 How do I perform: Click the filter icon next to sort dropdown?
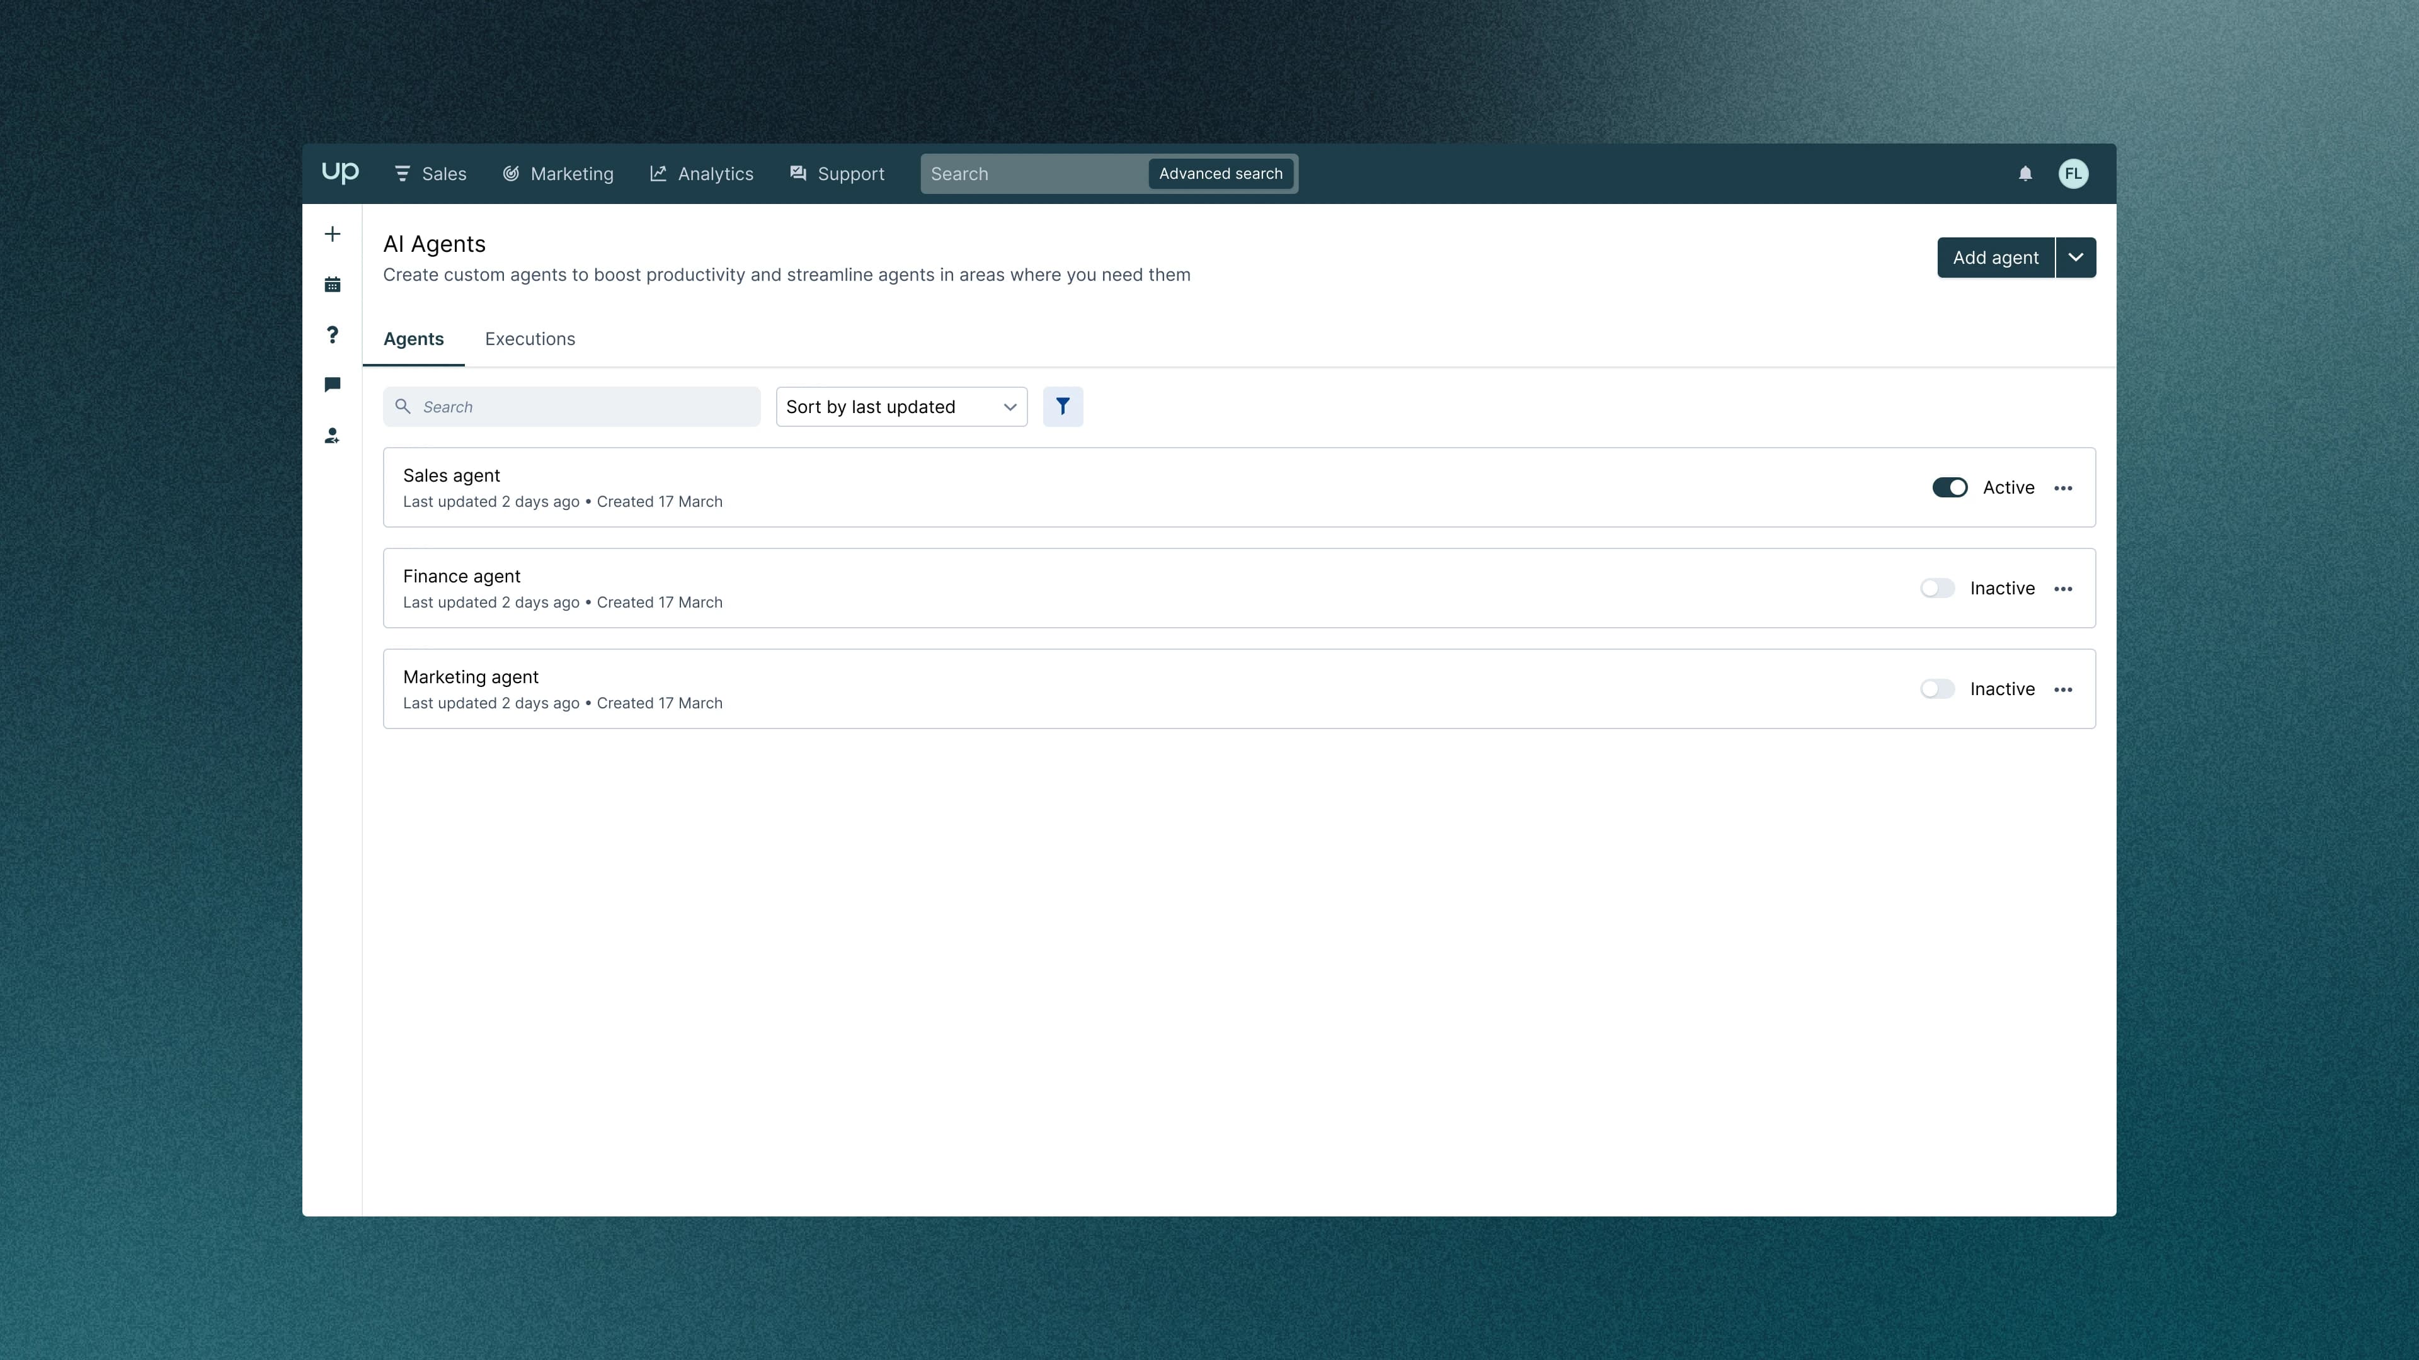coord(1063,406)
